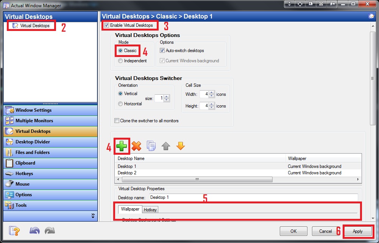
Task: Click the third extra title bar button
Action: tap(310, 4)
